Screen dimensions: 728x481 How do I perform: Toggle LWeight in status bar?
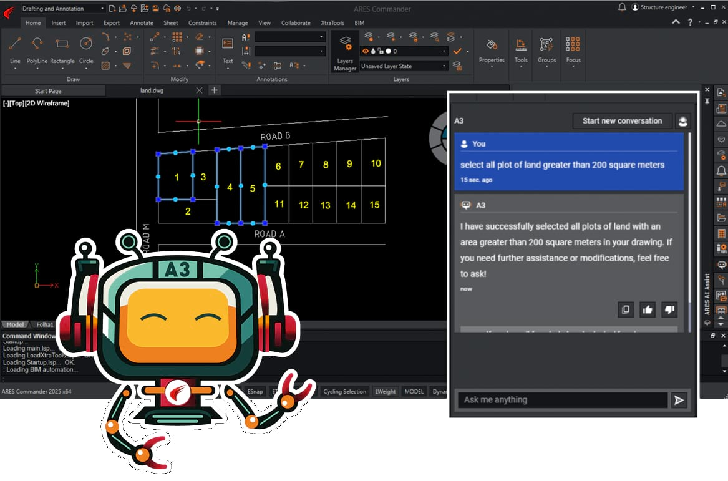[x=385, y=392]
